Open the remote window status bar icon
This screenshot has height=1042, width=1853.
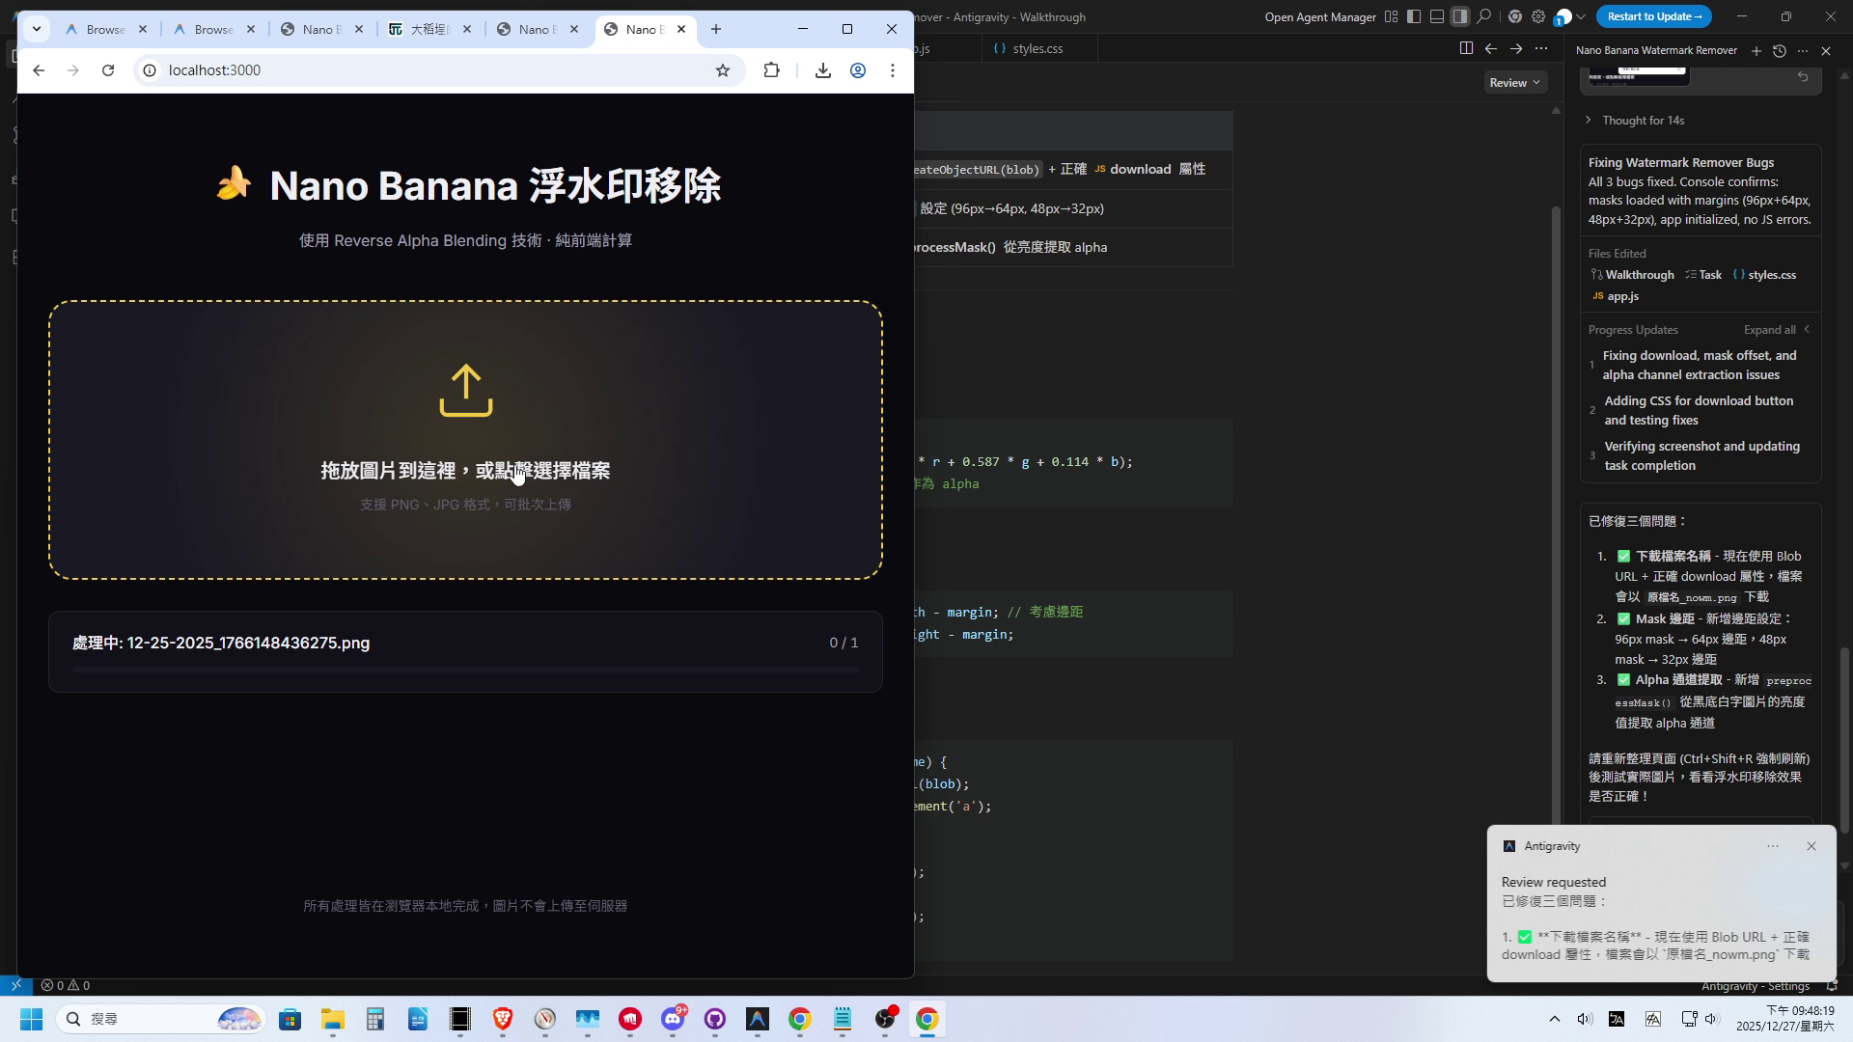tap(15, 986)
